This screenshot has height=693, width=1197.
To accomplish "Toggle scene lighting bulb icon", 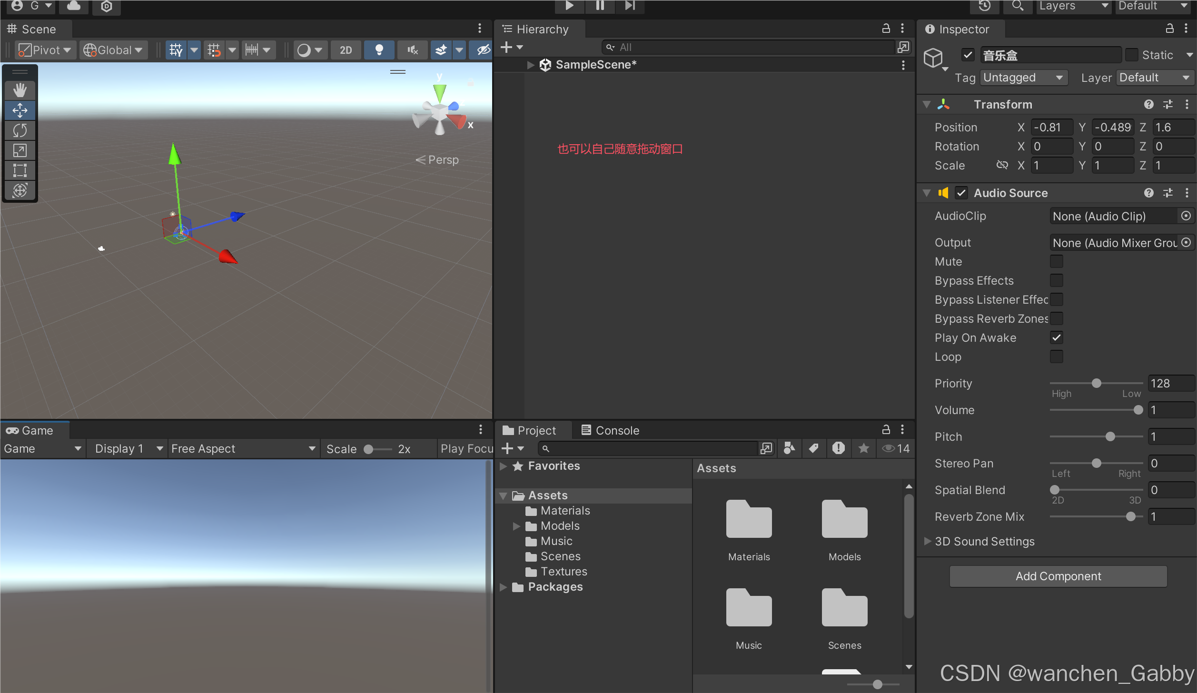I will (x=379, y=50).
